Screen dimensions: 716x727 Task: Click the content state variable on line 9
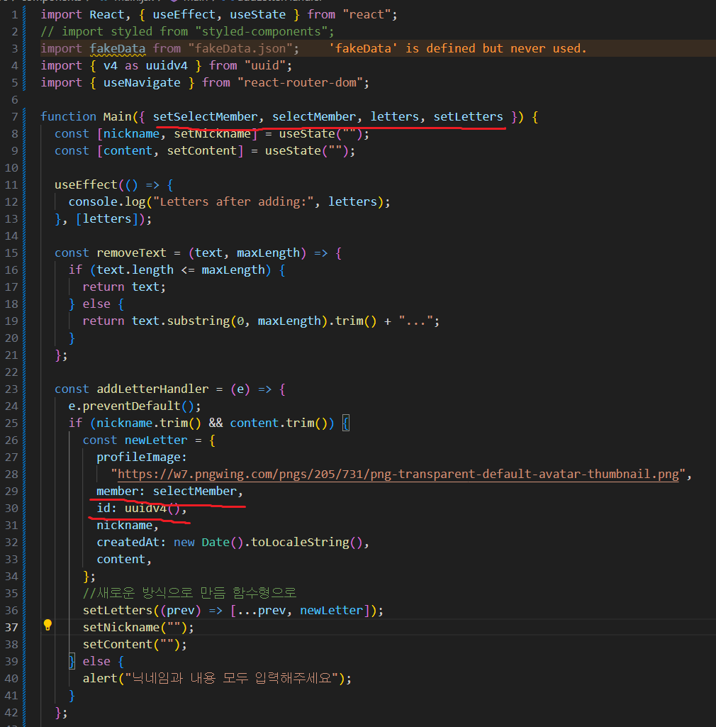tap(128, 150)
